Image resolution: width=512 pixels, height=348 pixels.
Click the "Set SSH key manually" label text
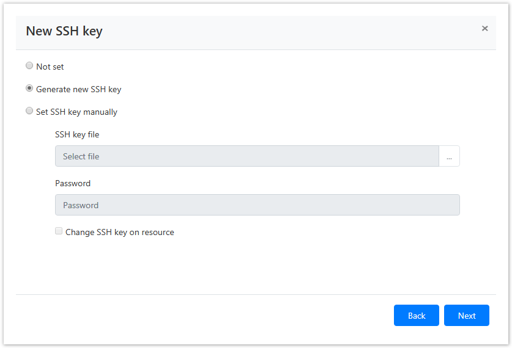76,112
